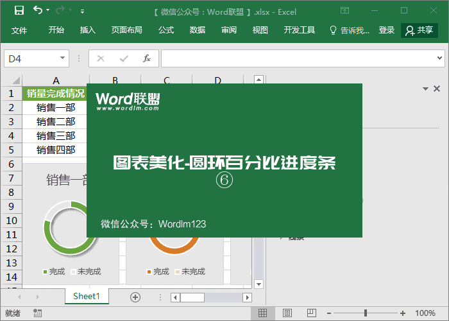
Task: Select the Sheet1 worksheet tab
Action: point(87,296)
